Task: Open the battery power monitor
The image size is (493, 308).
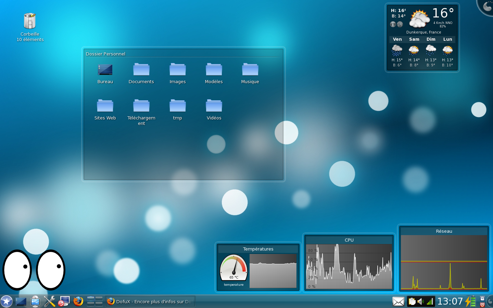Action: point(470,301)
